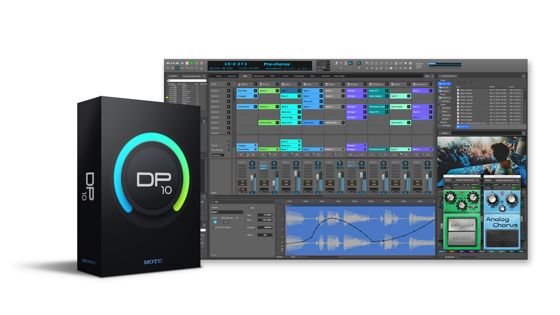Stop the now-playing Drums 2 clip
The width and height of the screenshot is (560, 315).
pos(277,149)
